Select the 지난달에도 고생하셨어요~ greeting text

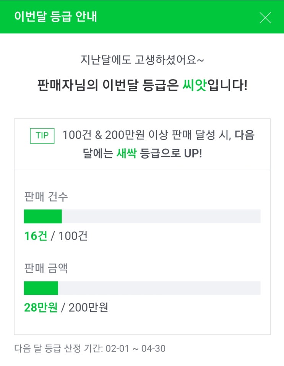[142, 60]
